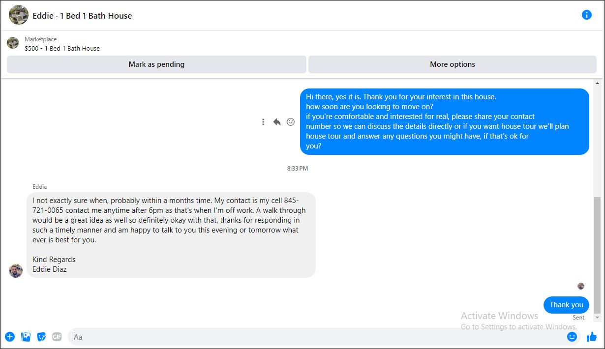Click the Eddie · 1 Bed 1 Bath House title
605x349 pixels.
[x=82, y=16]
